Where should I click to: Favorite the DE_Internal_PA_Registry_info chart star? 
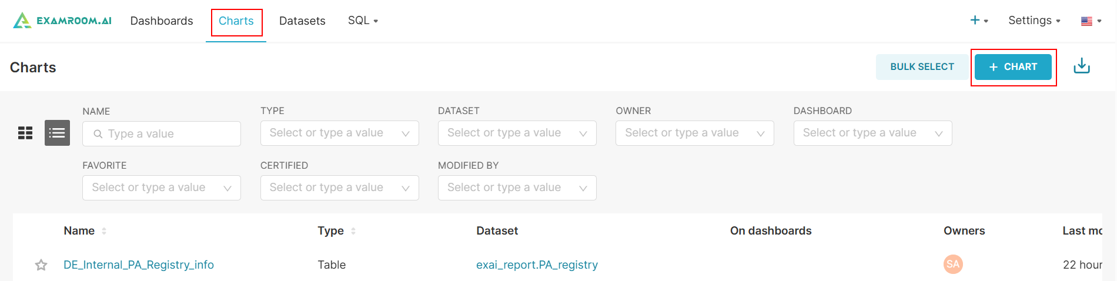[x=41, y=265]
